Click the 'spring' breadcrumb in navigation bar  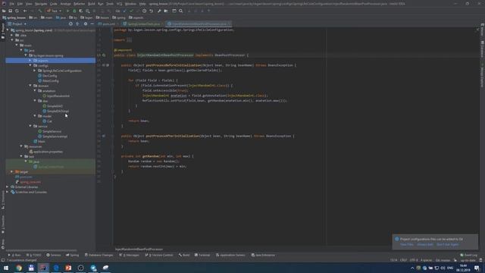[119, 17]
